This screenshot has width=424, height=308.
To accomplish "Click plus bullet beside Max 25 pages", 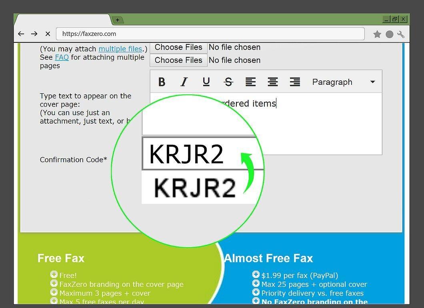I will [x=256, y=283].
